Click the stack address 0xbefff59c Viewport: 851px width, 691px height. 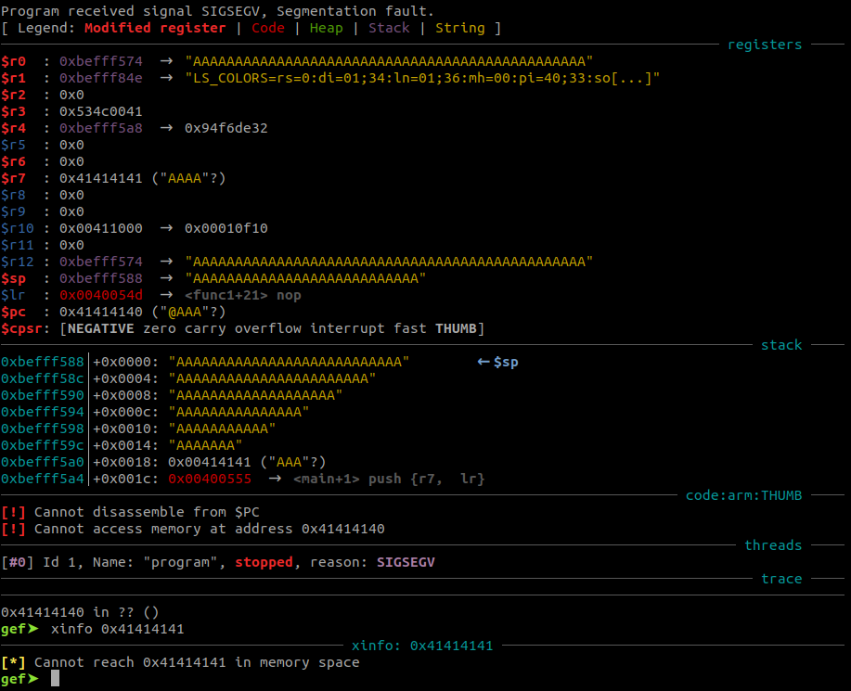(43, 445)
